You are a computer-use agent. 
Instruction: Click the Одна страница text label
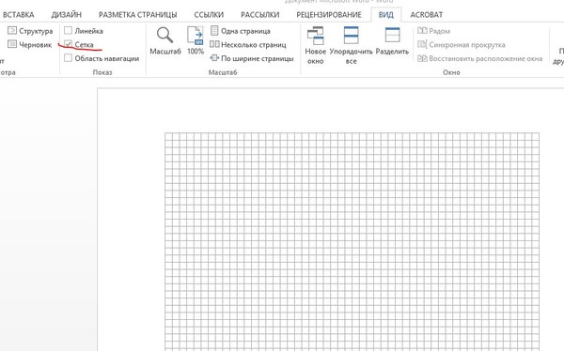(245, 31)
